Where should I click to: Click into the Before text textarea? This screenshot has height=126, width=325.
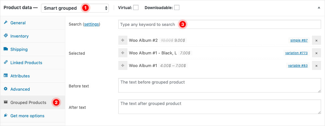point(219,85)
